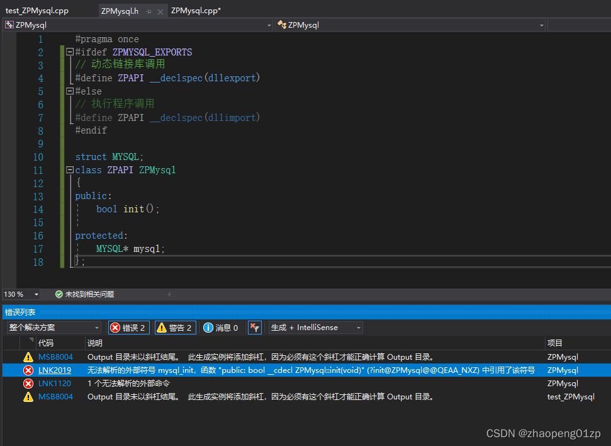Viewport: 611px width, 446px height.
Task: Open the 整个解决方案 scope dropdown
Action: pos(53,328)
